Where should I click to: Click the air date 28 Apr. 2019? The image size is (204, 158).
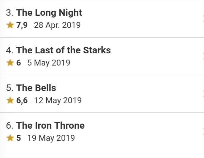click(x=57, y=25)
